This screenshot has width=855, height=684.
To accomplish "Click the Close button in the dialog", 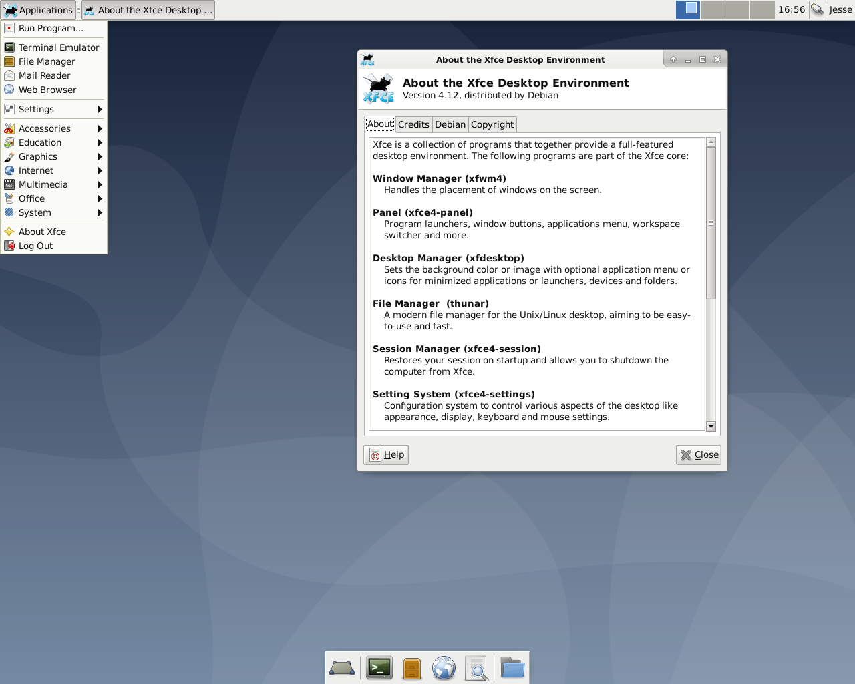I will click(x=699, y=455).
